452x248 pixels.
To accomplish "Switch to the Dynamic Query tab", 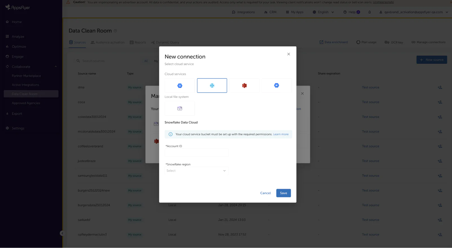I will (165, 43).
